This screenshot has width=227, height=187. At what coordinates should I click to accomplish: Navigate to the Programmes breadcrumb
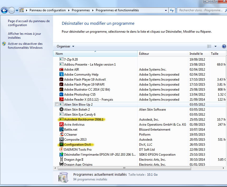tap(81, 10)
